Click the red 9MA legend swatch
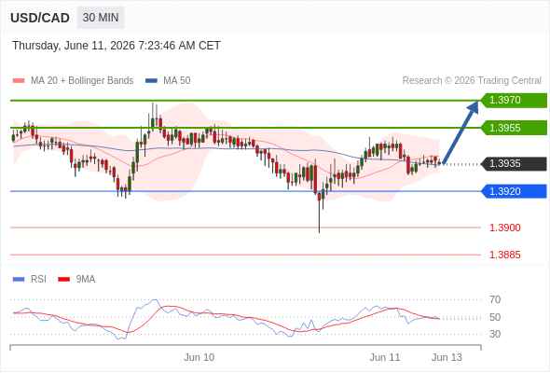 [63, 280]
